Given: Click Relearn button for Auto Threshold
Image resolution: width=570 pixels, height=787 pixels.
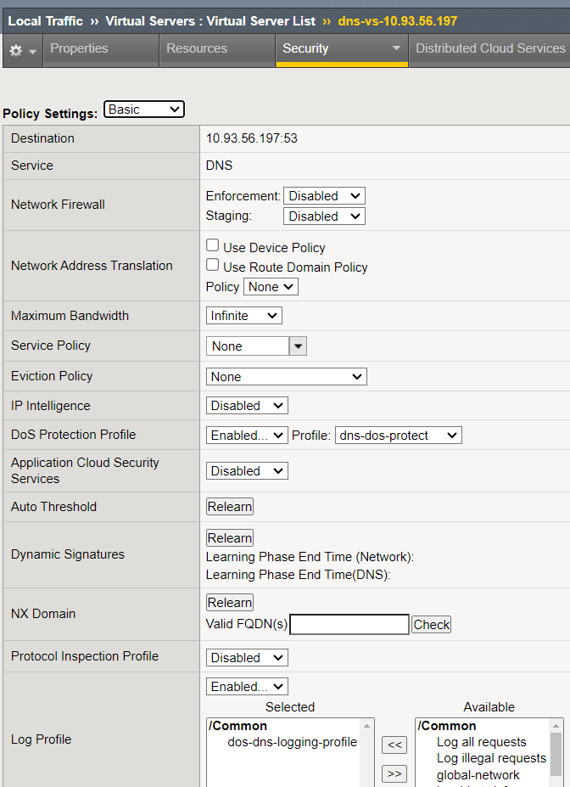Looking at the screenshot, I should click(230, 507).
